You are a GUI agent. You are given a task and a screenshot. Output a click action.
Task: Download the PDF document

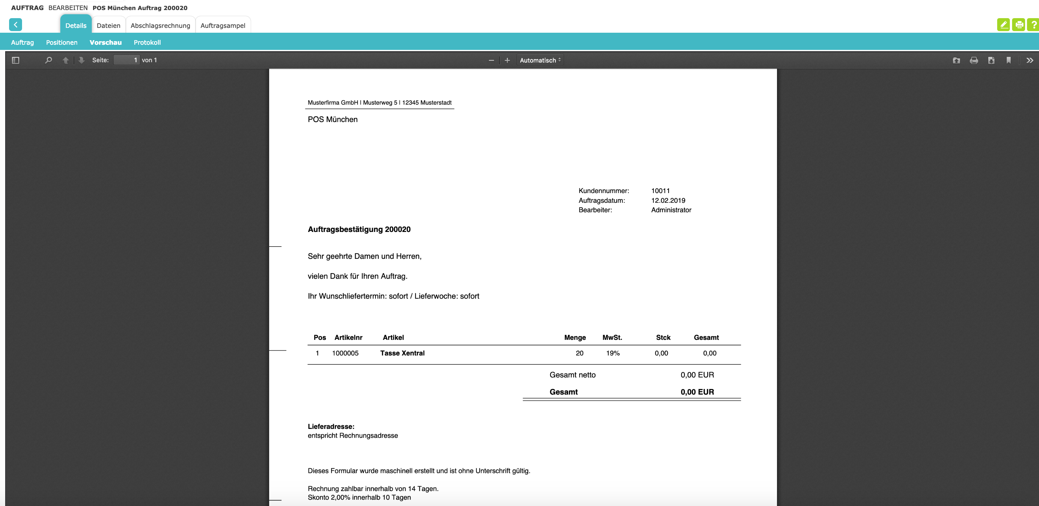pos(991,61)
